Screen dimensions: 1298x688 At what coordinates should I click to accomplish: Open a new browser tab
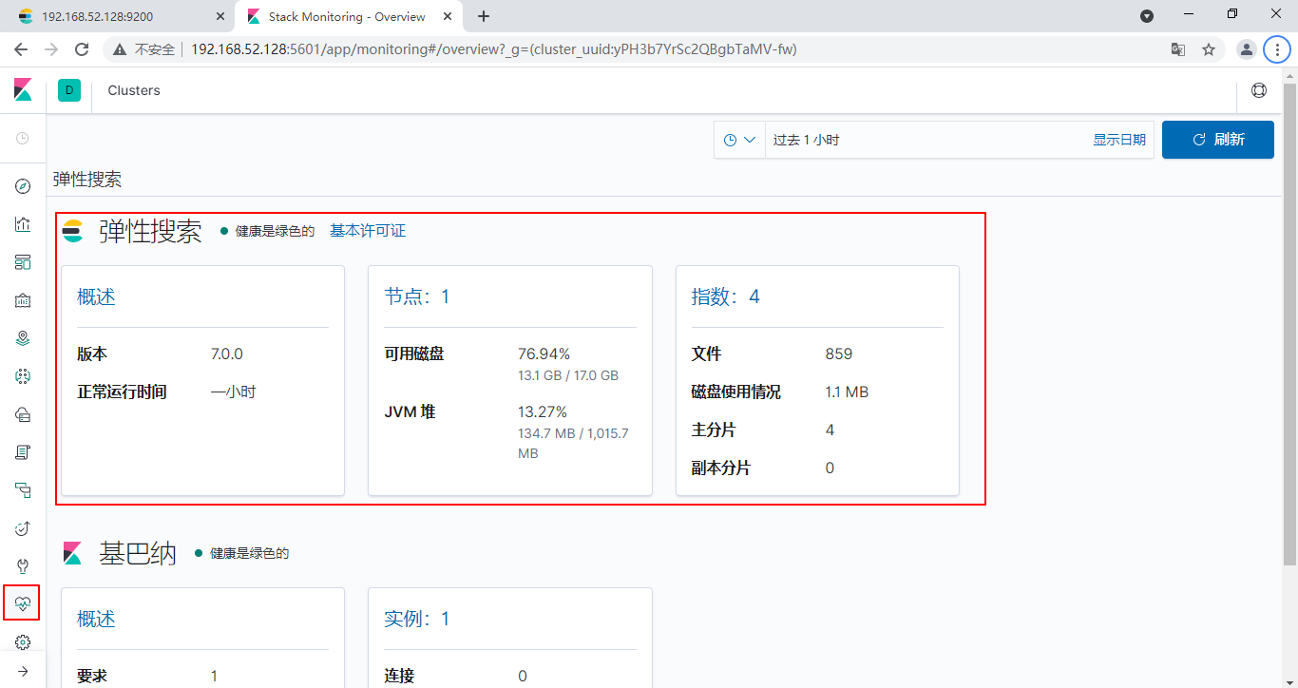coord(484,16)
